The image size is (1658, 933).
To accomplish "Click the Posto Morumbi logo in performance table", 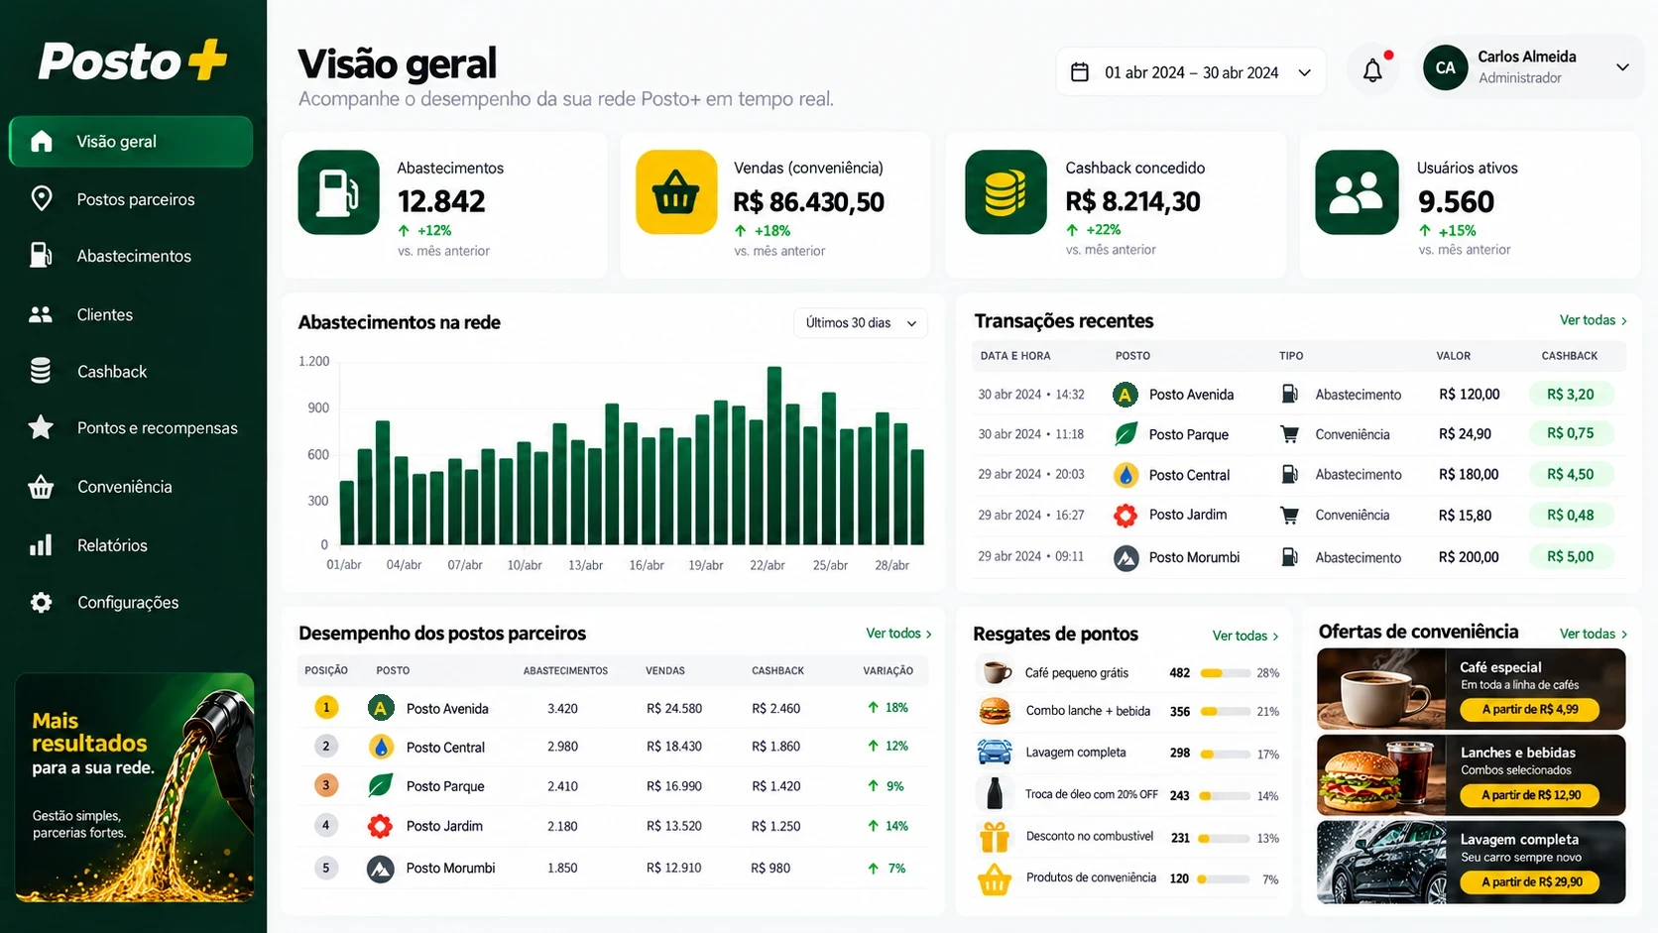I will (x=381, y=869).
